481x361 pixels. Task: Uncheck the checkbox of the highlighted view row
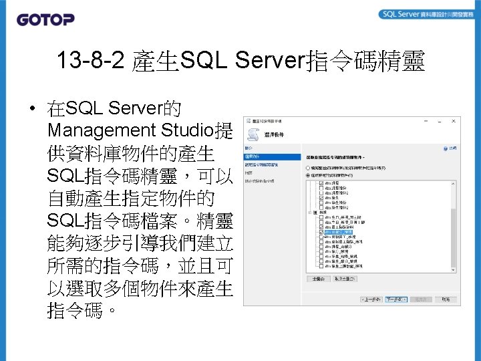click(321, 232)
